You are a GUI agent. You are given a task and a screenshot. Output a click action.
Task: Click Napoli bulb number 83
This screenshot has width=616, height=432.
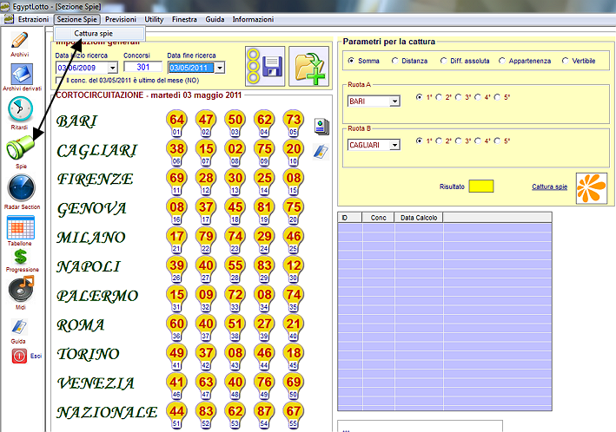[x=264, y=269]
